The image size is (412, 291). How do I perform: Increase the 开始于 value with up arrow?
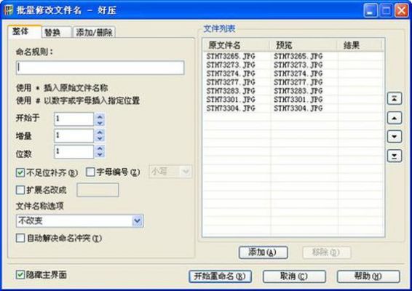(x=100, y=116)
